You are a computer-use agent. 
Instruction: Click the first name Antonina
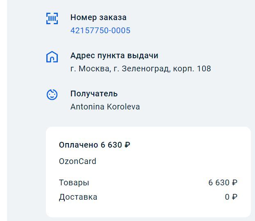coord(87,107)
